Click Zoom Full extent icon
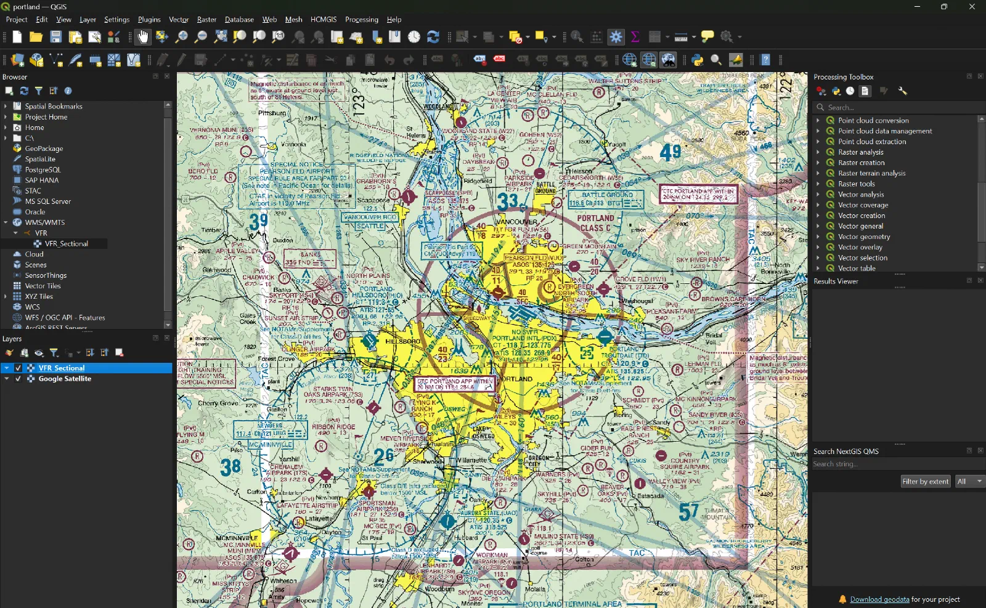 [x=220, y=37]
